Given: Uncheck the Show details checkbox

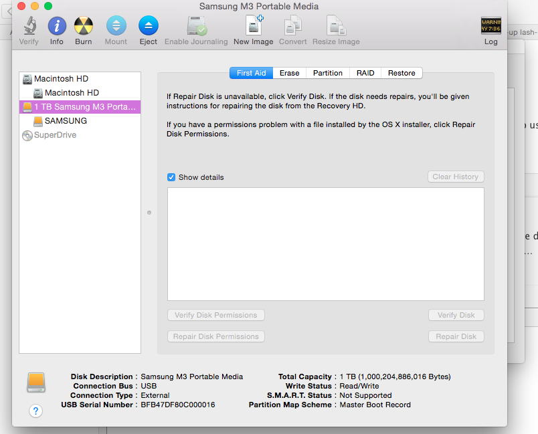Looking at the screenshot, I should [x=171, y=177].
